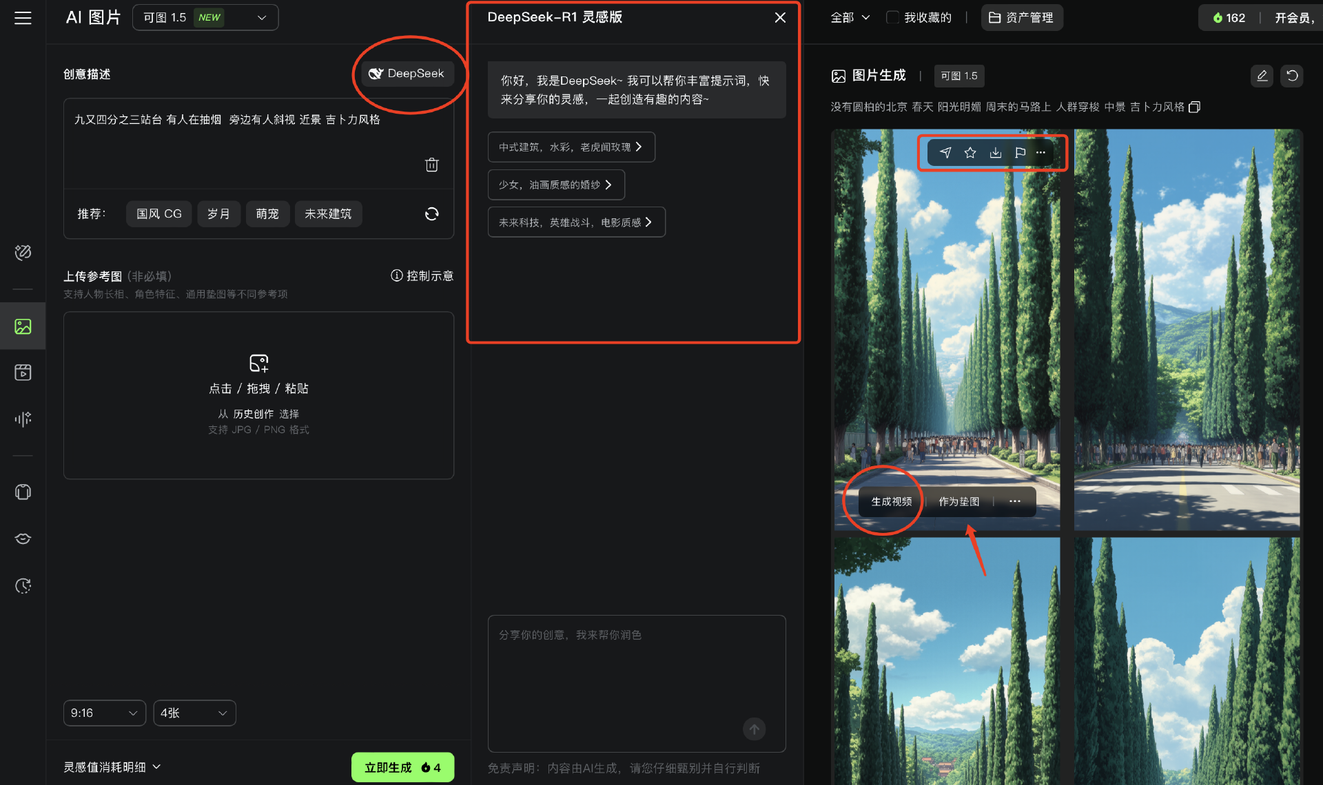Screen dimensions: 1323x785
Task: Open the lip-sync sidebar icon
Action: click(x=23, y=538)
